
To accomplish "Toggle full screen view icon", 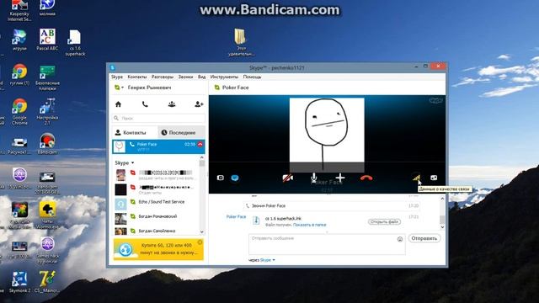I will click(434, 178).
